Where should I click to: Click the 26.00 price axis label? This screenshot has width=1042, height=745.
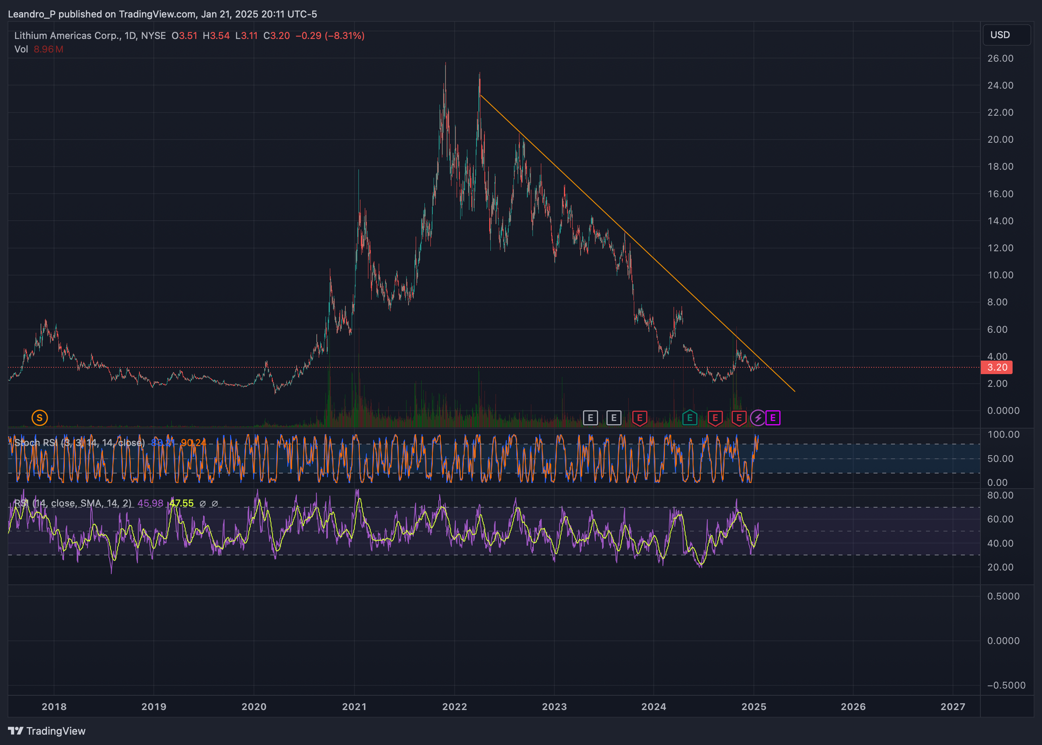(1000, 58)
